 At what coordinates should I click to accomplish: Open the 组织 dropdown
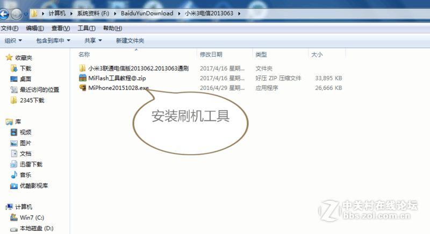(x=13, y=41)
